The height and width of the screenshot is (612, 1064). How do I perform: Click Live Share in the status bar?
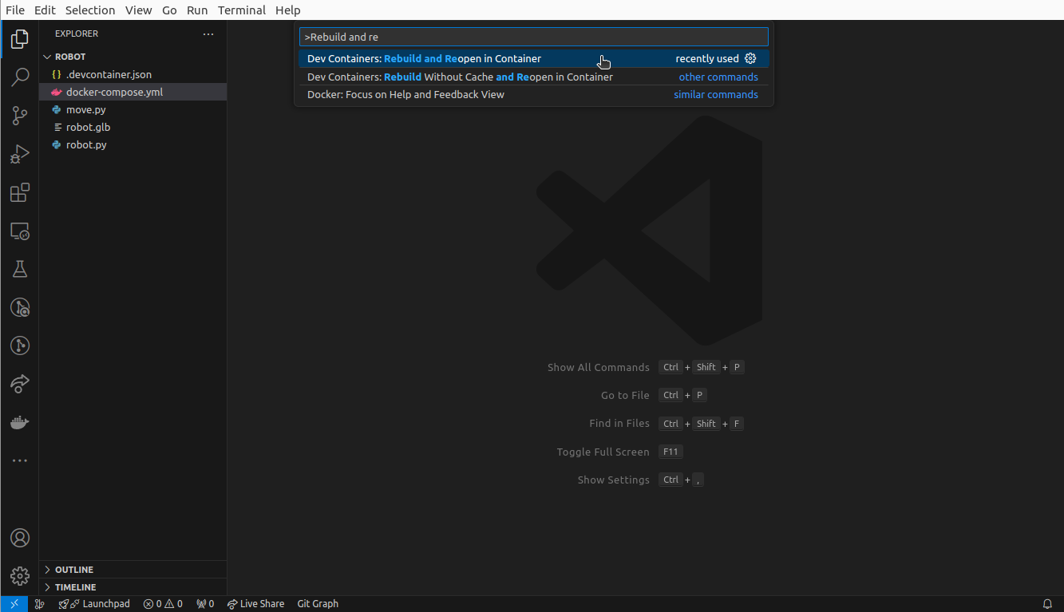pyautogui.click(x=255, y=604)
